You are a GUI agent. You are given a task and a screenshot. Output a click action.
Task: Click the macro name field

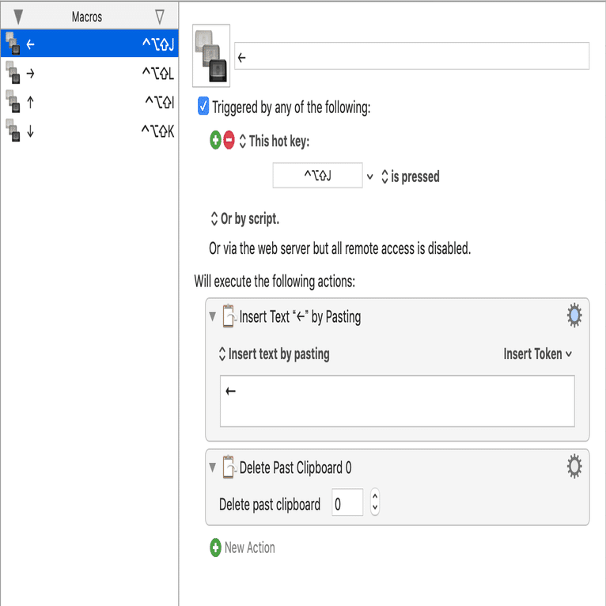(411, 56)
